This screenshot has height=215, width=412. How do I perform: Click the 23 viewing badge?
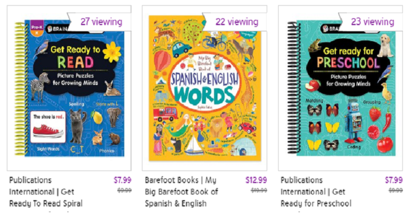pos(373,22)
